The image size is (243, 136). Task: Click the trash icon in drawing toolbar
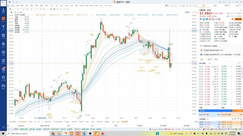click(68, 9)
